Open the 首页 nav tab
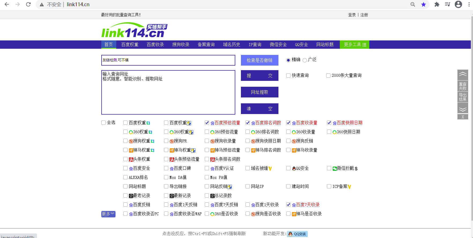This screenshot has width=473, height=238. coord(109,45)
